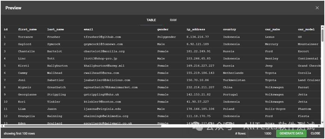Click the Mercury car make cell
Viewport: 325px width, 139px height.
click(x=272, y=44)
